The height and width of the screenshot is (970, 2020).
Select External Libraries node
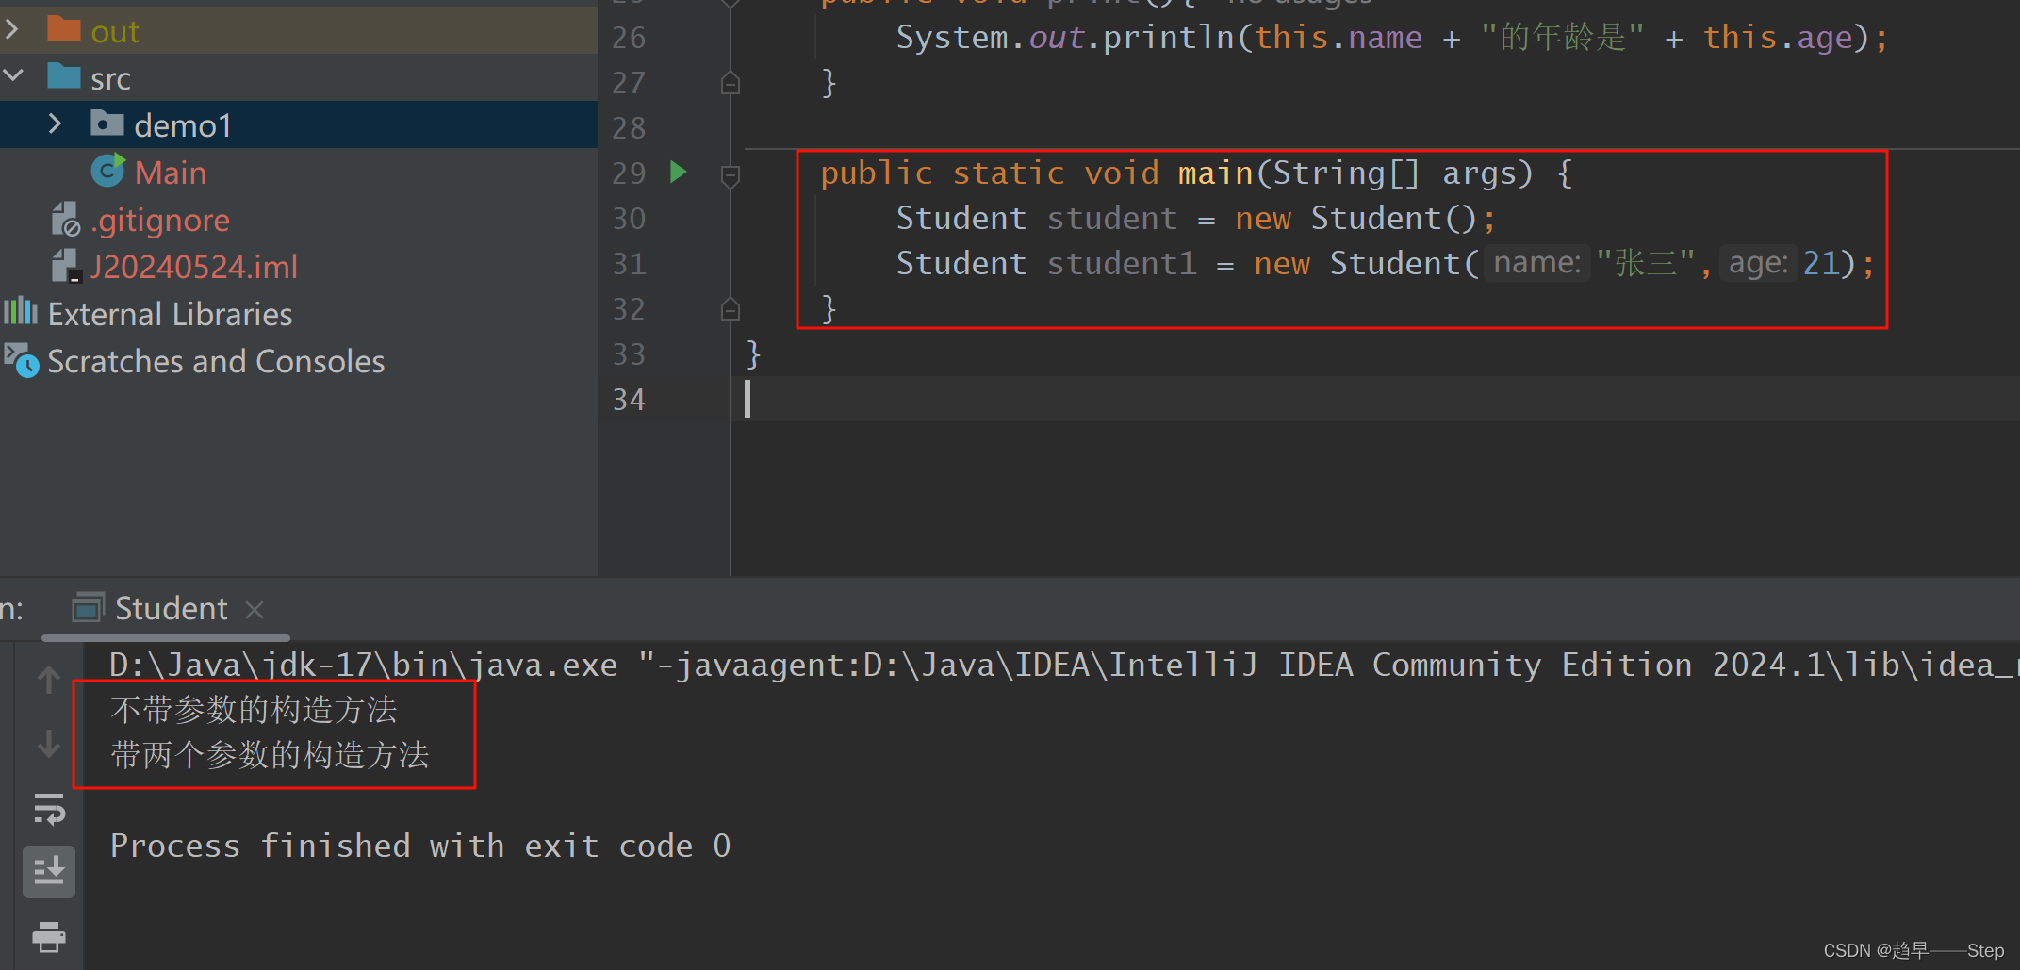pos(170,314)
